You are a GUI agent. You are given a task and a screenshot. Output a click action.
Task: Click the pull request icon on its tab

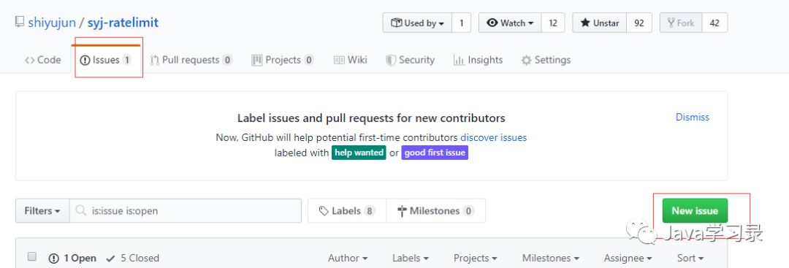point(155,61)
